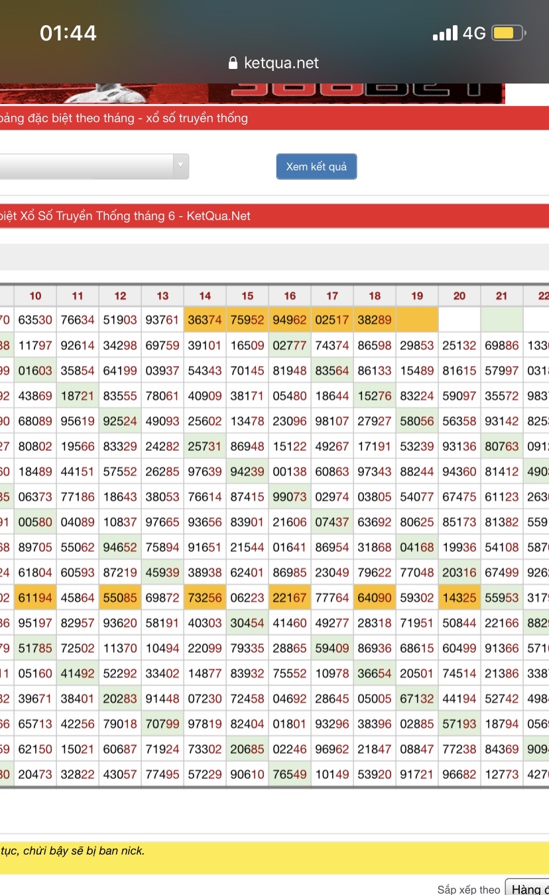This screenshot has height=895, width=549.
Task: Tap the 4G network indicator
Action: point(474,33)
